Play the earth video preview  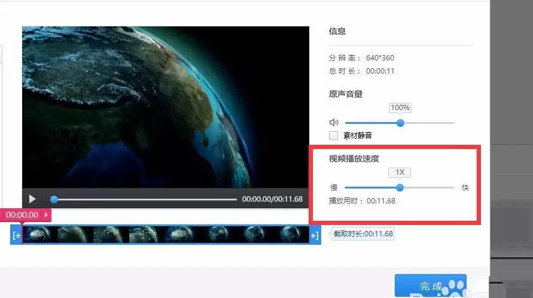[32, 199]
